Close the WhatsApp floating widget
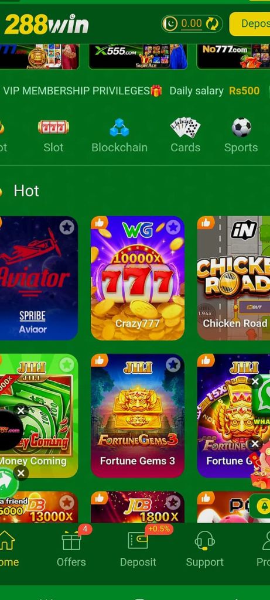This screenshot has height=600, width=270. click(x=255, y=381)
